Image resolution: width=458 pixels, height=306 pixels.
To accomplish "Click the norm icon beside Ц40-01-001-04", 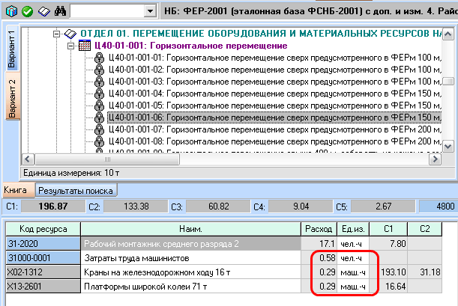I will (x=99, y=94).
